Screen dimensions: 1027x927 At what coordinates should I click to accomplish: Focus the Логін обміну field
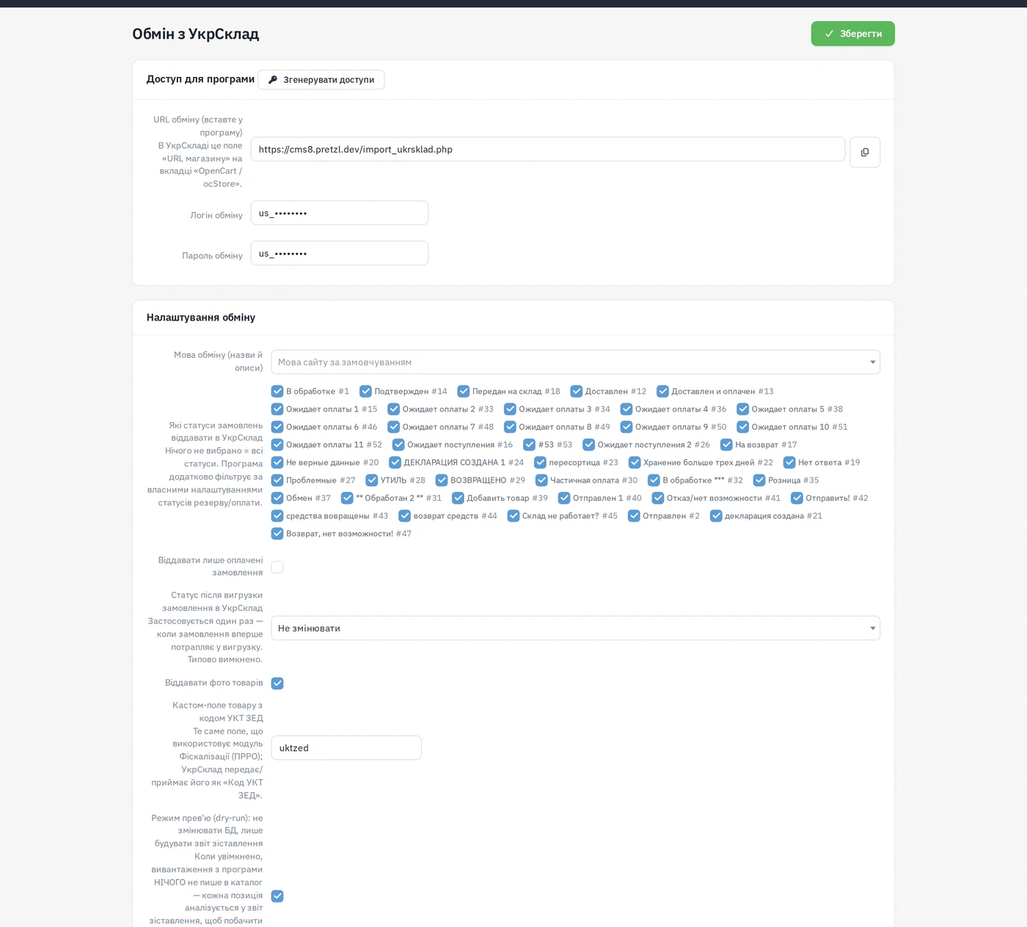pyautogui.click(x=340, y=213)
